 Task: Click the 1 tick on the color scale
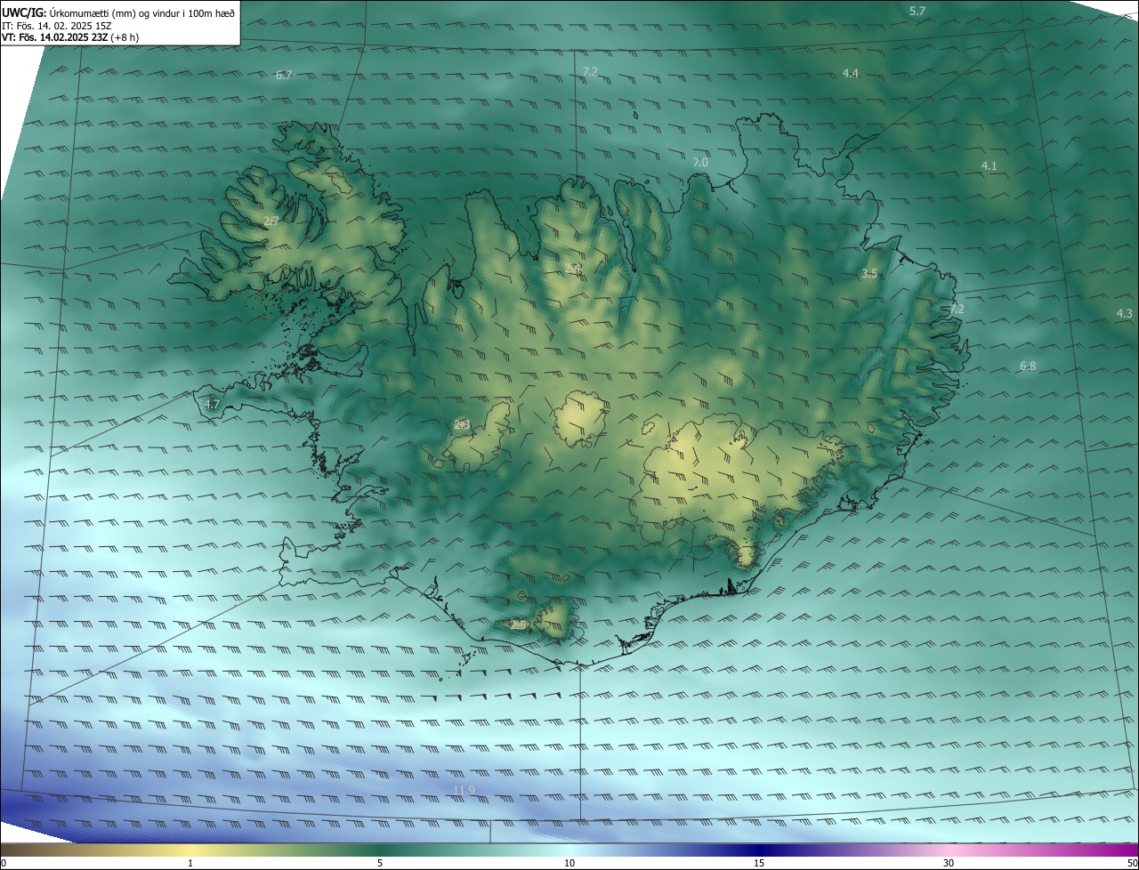pyautogui.click(x=190, y=863)
